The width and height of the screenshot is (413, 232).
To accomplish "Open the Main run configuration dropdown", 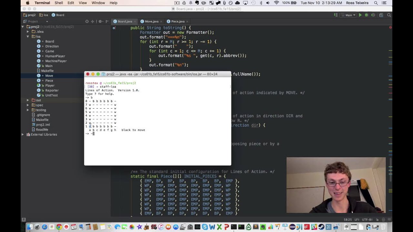I will (x=348, y=15).
